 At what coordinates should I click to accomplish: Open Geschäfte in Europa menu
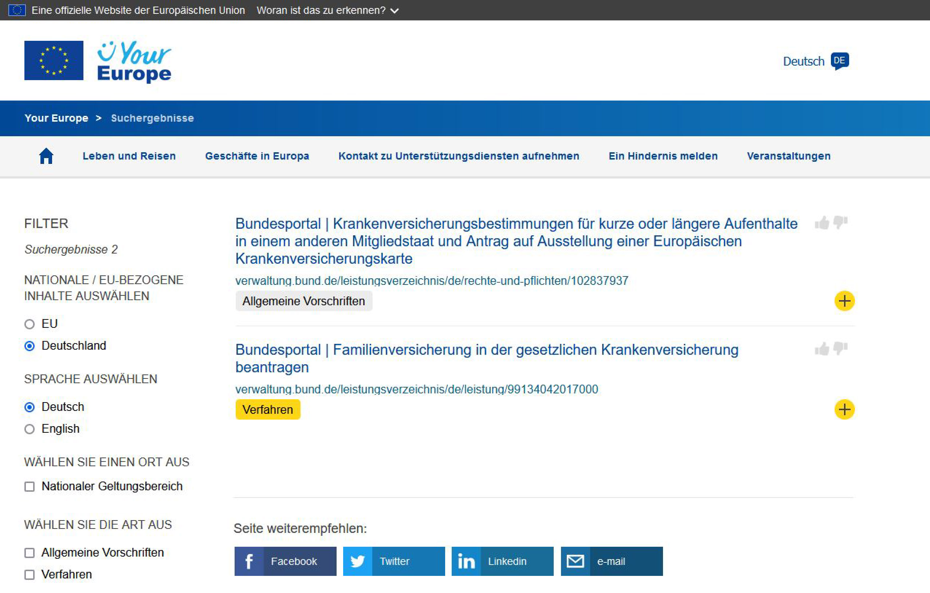tap(257, 156)
